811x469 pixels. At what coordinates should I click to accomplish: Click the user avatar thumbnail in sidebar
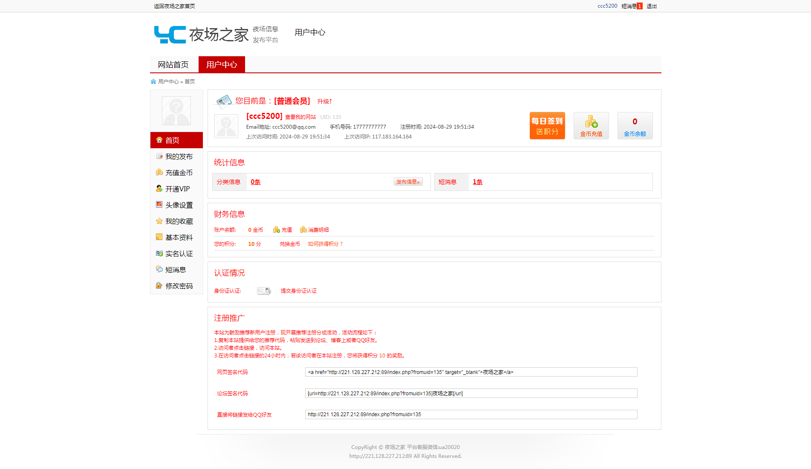(176, 111)
